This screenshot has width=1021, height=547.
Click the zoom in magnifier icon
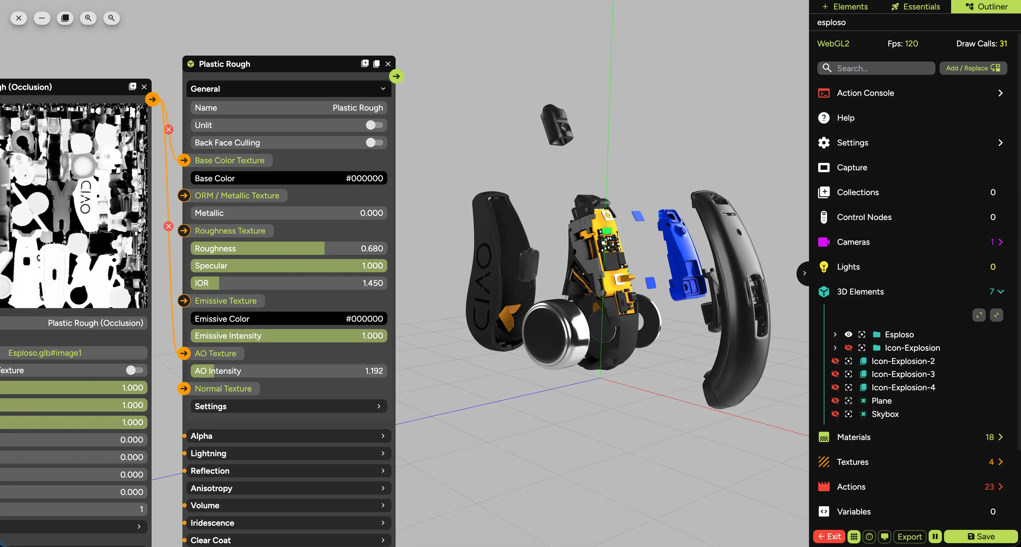(88, 18)
